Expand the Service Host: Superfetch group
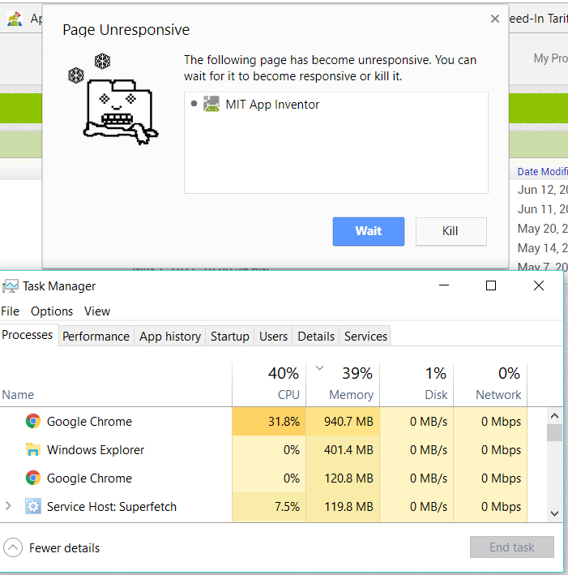Viewport: 568px width, 575px height. click(x=8, y=506)
